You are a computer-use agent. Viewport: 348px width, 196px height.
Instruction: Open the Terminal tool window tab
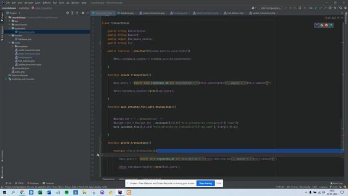pos(48,183)
